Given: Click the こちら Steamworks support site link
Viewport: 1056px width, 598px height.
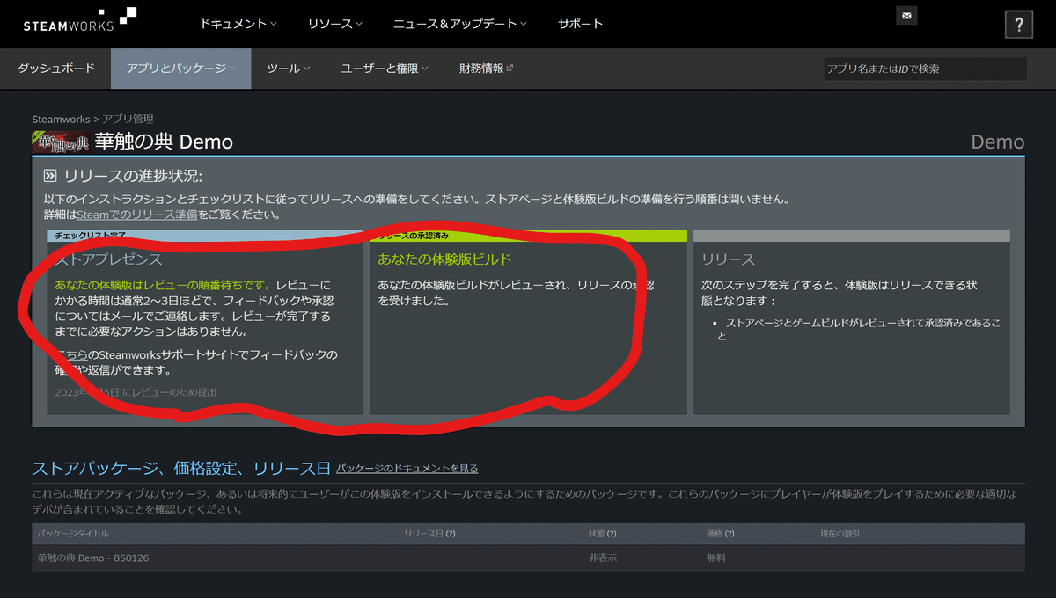Looking at the screenshot, I should coord(70,354).
